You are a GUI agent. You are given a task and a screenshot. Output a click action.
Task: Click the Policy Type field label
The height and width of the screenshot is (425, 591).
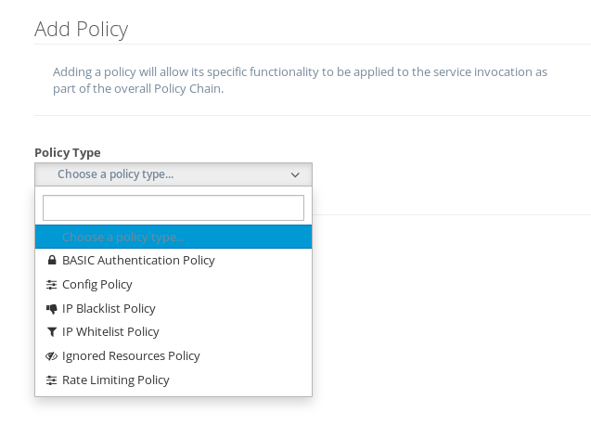(x=68, y=153)
